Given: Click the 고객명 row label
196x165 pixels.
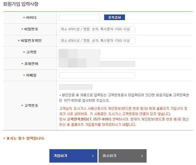Looking at the screenshot, I should [30, 52].
